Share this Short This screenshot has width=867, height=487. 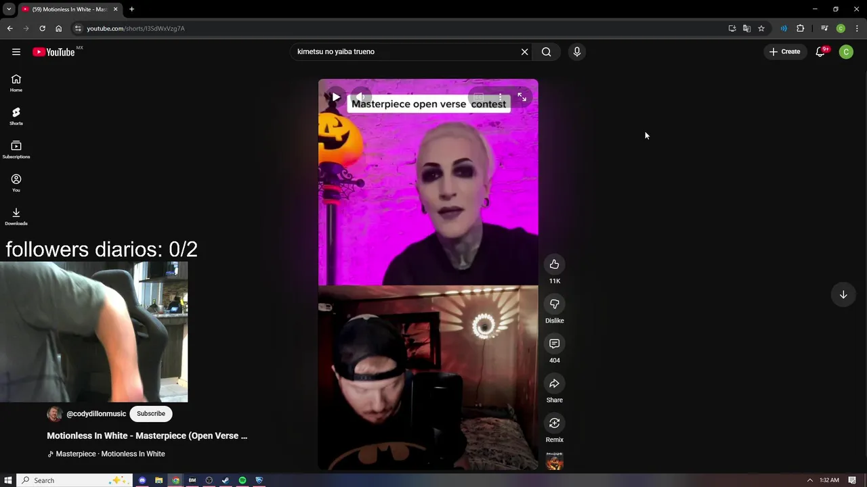[554, 384]
